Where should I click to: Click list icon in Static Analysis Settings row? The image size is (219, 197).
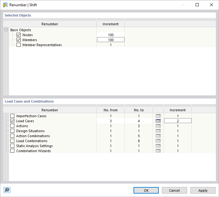158,146
